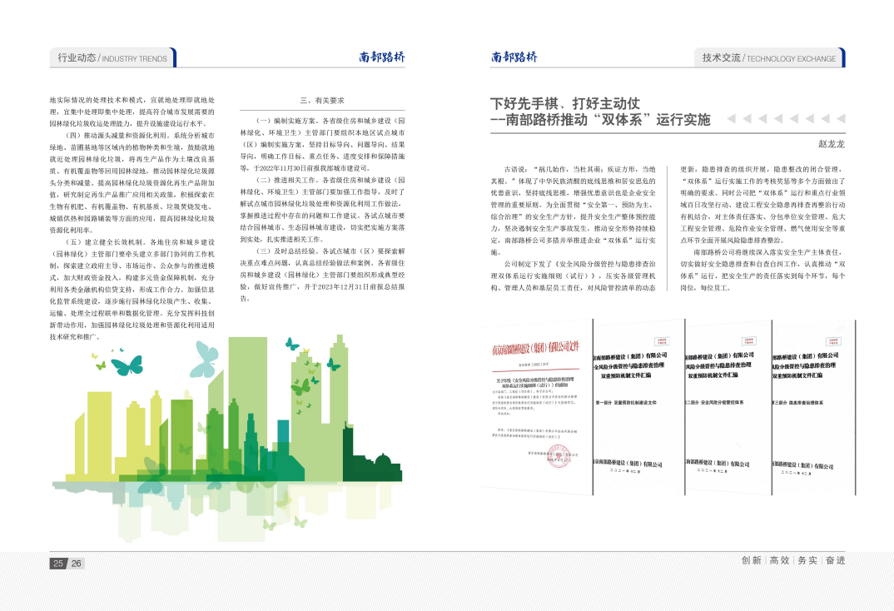Click the 南部路桥 logo on the right page
894x611 pixels.
tap(514, 57)
